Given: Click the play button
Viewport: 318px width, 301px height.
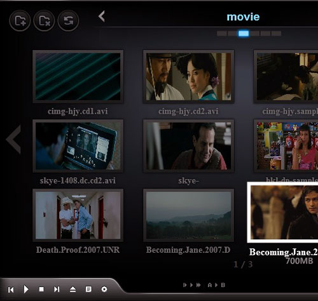Looking at the screenshot, I should [x=26, y=289].
